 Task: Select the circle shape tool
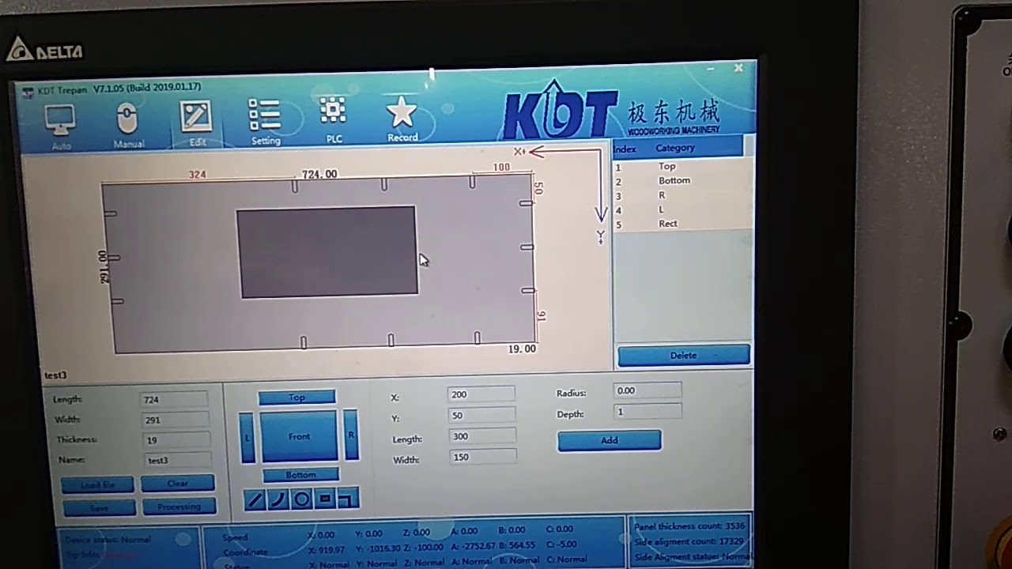coord(301,499)
